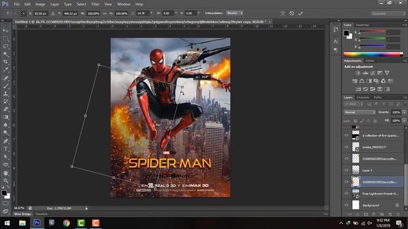Add a Levels adjustment
408x229 pixels.
click(365, 73)
